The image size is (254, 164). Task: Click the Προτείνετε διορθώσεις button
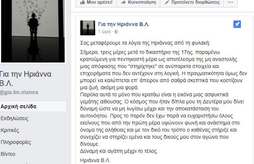click(192, 2)
